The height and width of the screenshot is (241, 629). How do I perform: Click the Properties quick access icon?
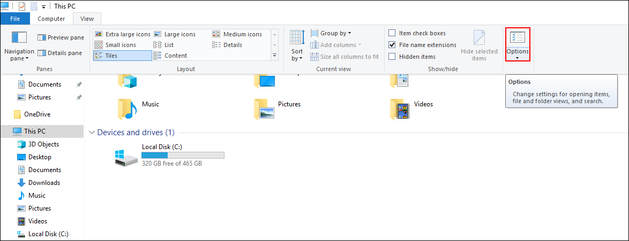tap(22, 6)
